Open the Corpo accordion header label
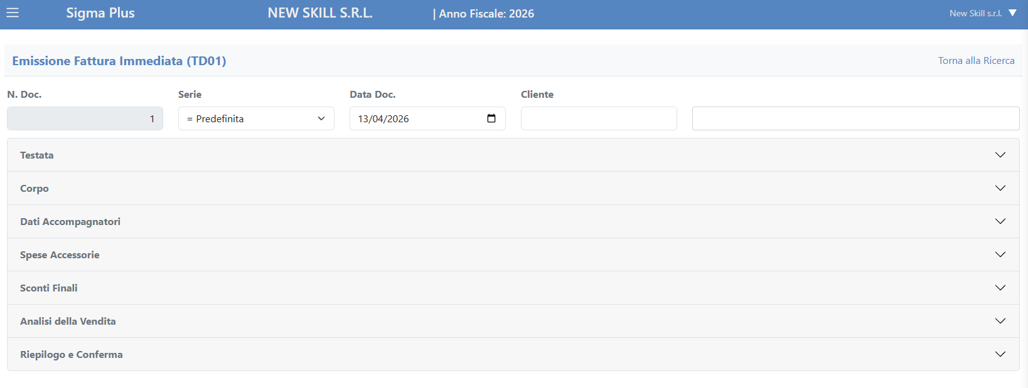The image size is (1028, 388). pos(35,189)
